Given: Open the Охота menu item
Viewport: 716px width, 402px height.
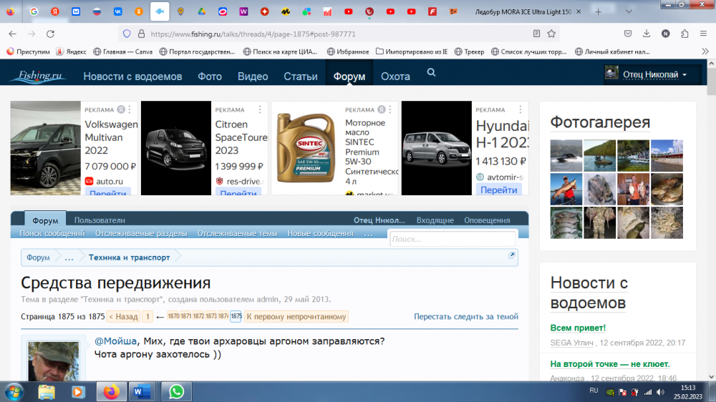Looking at the screenshot, I should tap(395, 77).
